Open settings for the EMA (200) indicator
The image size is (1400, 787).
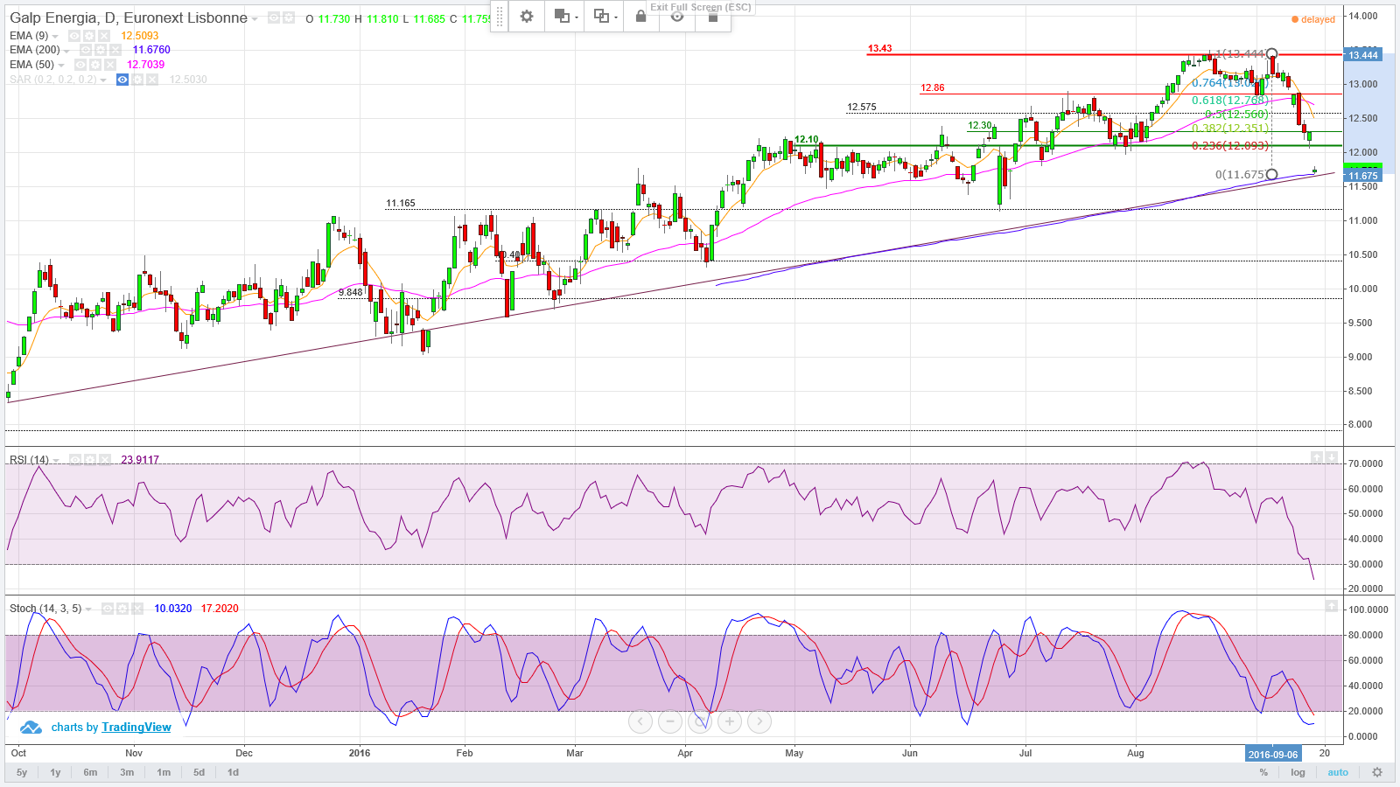pyautogui.click(x=101, y=50)
